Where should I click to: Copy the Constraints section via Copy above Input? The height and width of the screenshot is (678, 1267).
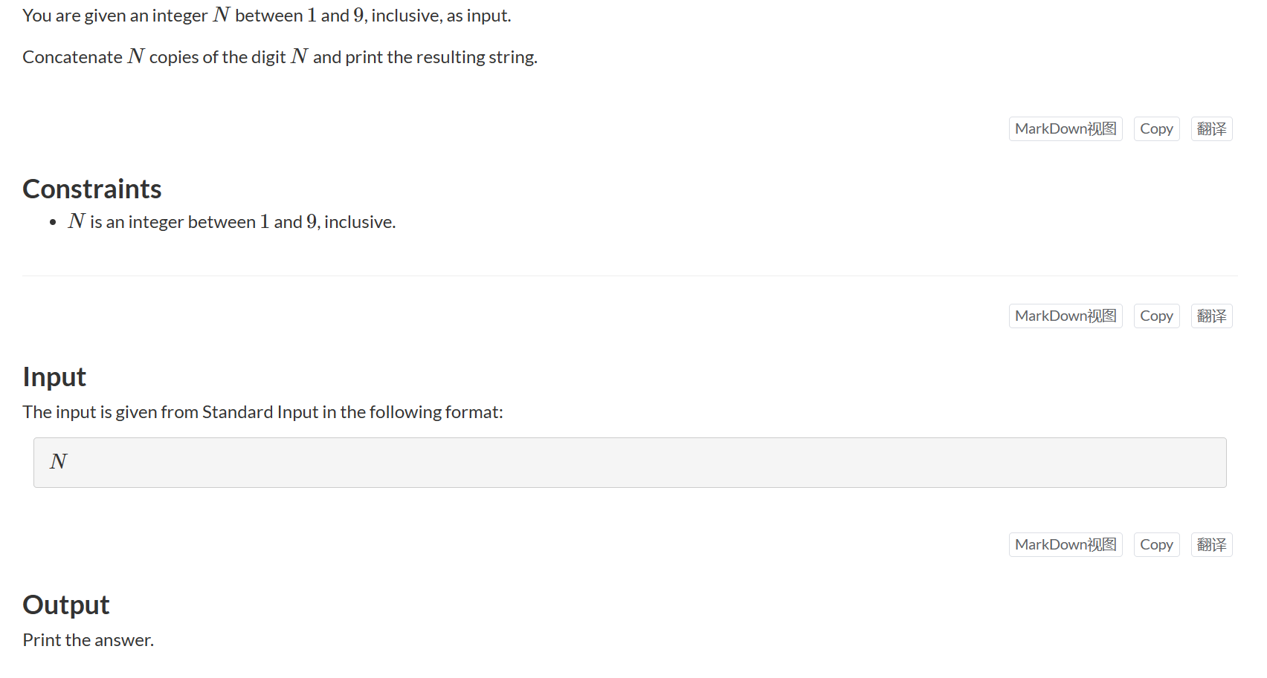point(1156,316)
